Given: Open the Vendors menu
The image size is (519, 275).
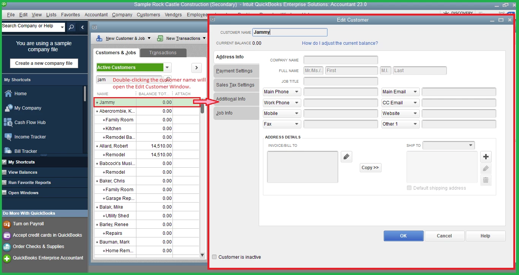Looking at the screenshot, I should [173, 15].
